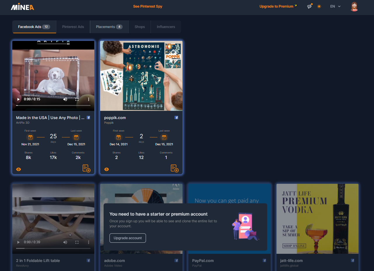
Task: Open Facebook icon on adobe.com card
Action: tap(176, 260)
